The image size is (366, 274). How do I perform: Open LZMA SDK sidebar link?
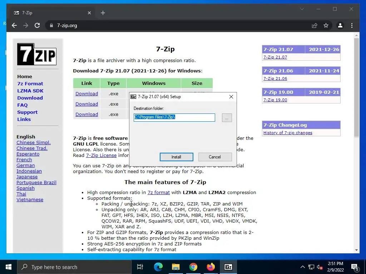pos(30,91)
